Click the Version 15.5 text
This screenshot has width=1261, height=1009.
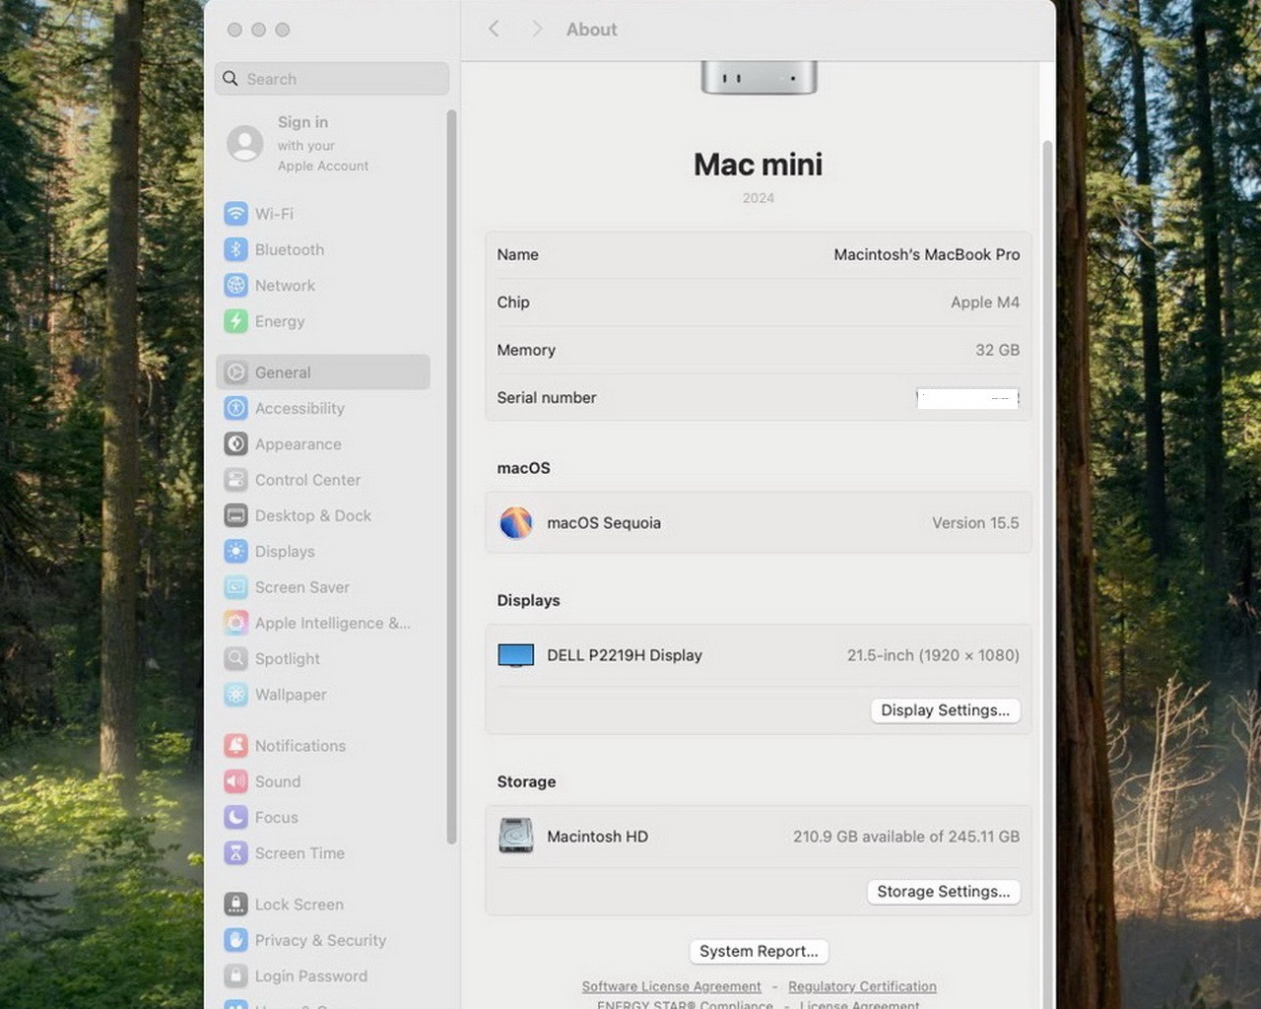point(975,523)
